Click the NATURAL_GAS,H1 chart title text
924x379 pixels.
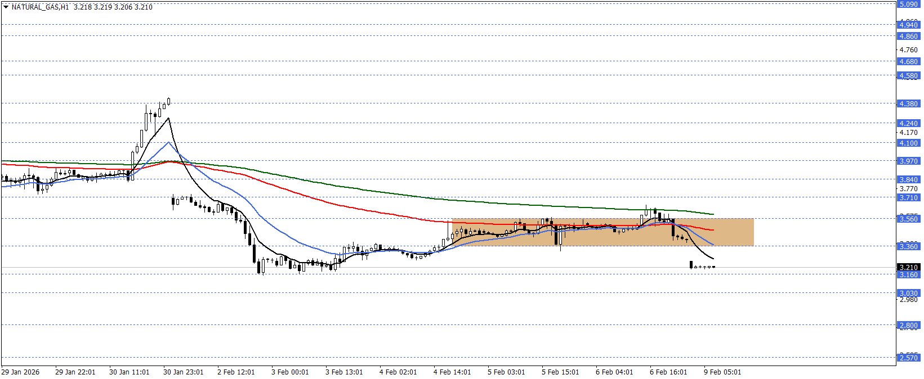click(x=40, y=7)
